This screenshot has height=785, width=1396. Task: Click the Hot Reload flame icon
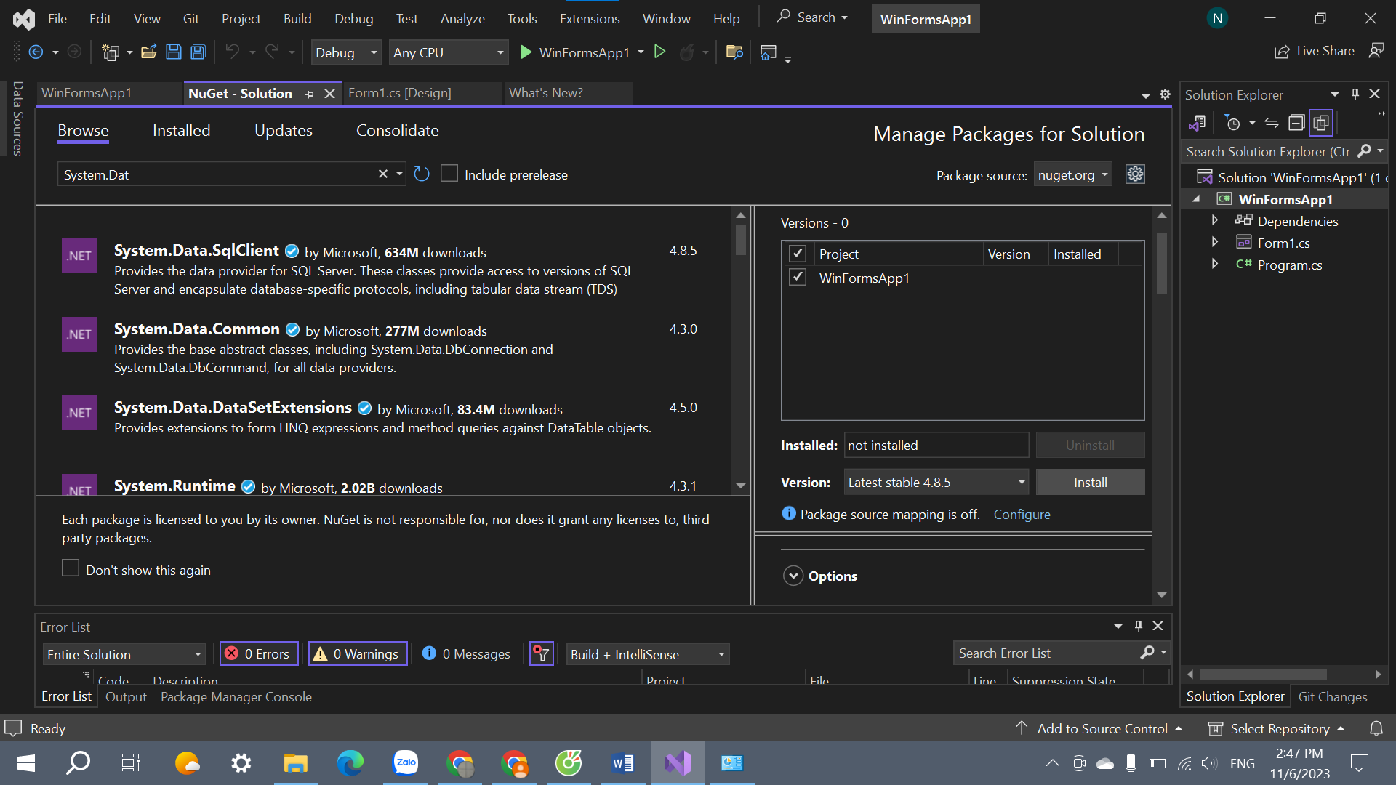686,52
